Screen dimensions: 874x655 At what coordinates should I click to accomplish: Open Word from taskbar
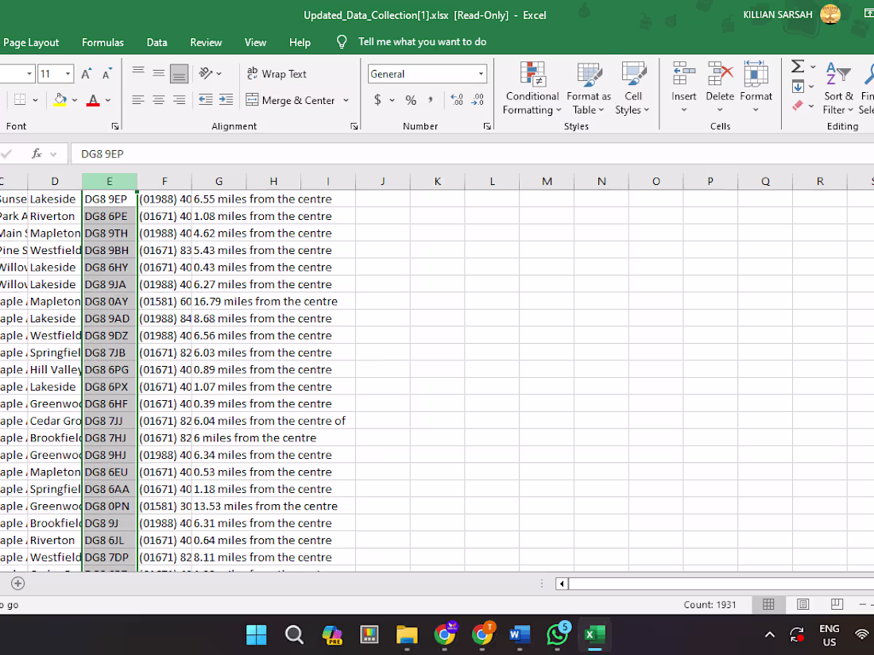tap(520, 634)
